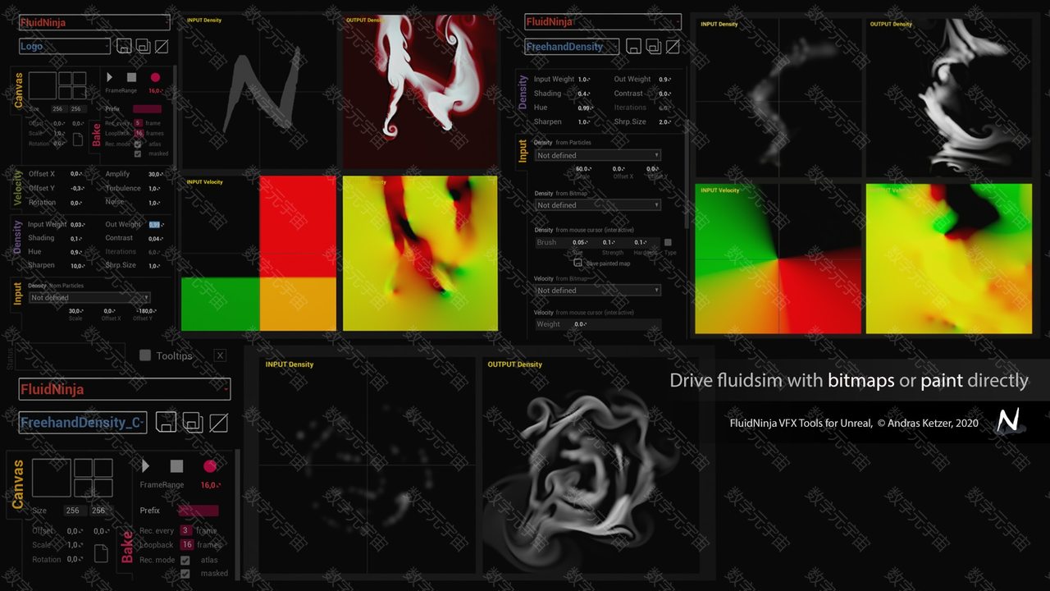1050x591 pixels.
Task: Click the page icon in FreehandDensity_C Canvas section
Action: pos(102,553)
